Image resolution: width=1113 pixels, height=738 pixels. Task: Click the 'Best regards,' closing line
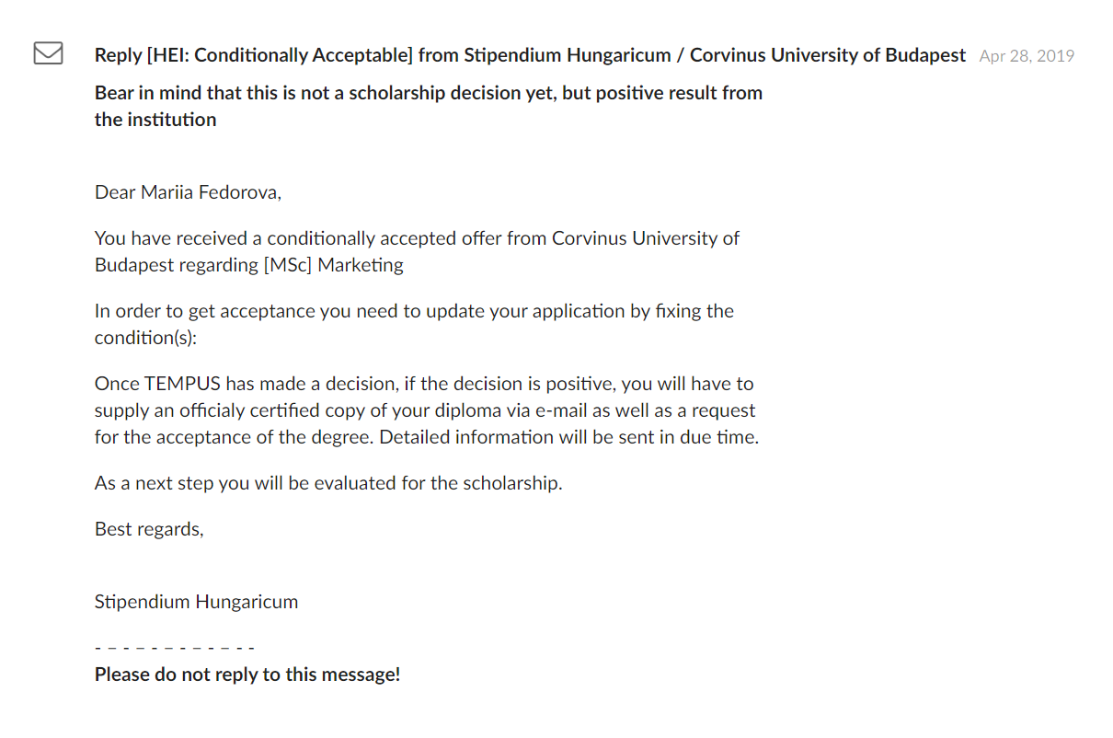coord(149,529)
